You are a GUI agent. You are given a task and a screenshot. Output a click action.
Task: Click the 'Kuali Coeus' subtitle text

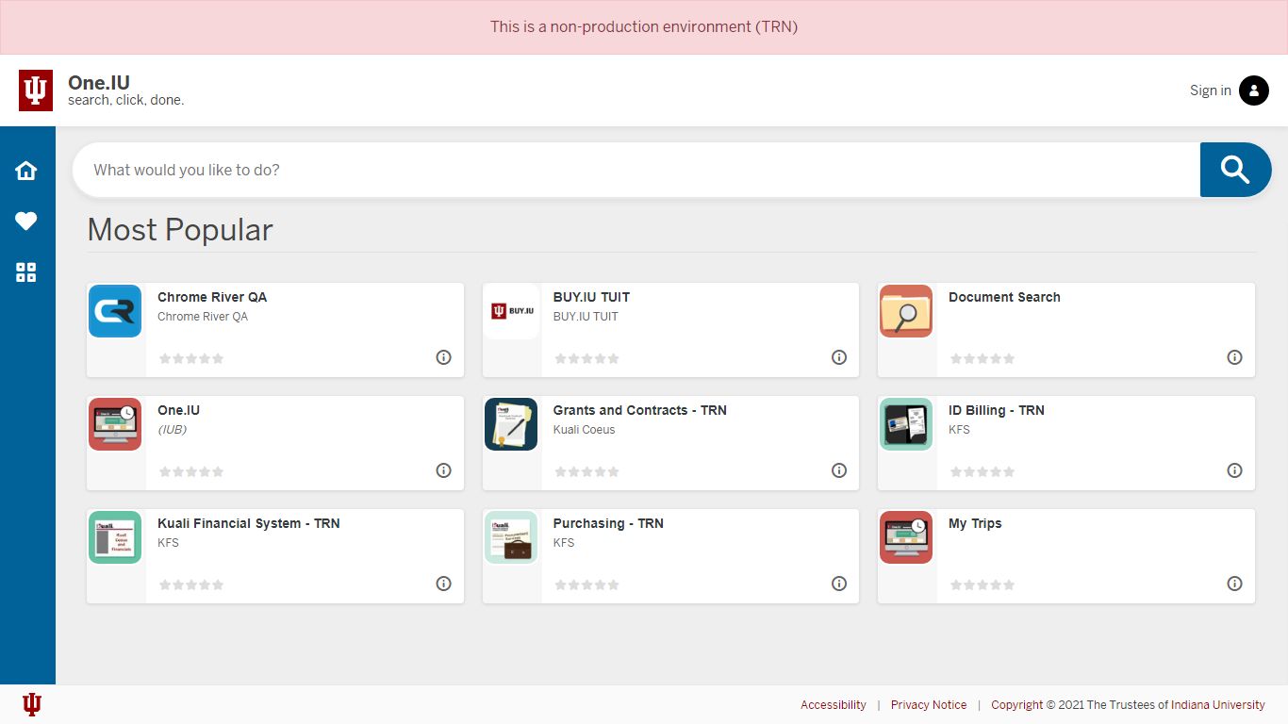584,430
